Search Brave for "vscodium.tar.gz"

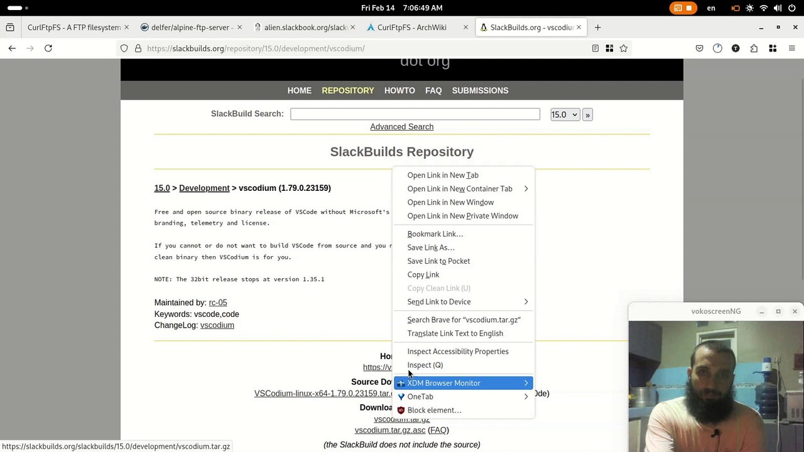pyautogui.click(x=464, y=320)
